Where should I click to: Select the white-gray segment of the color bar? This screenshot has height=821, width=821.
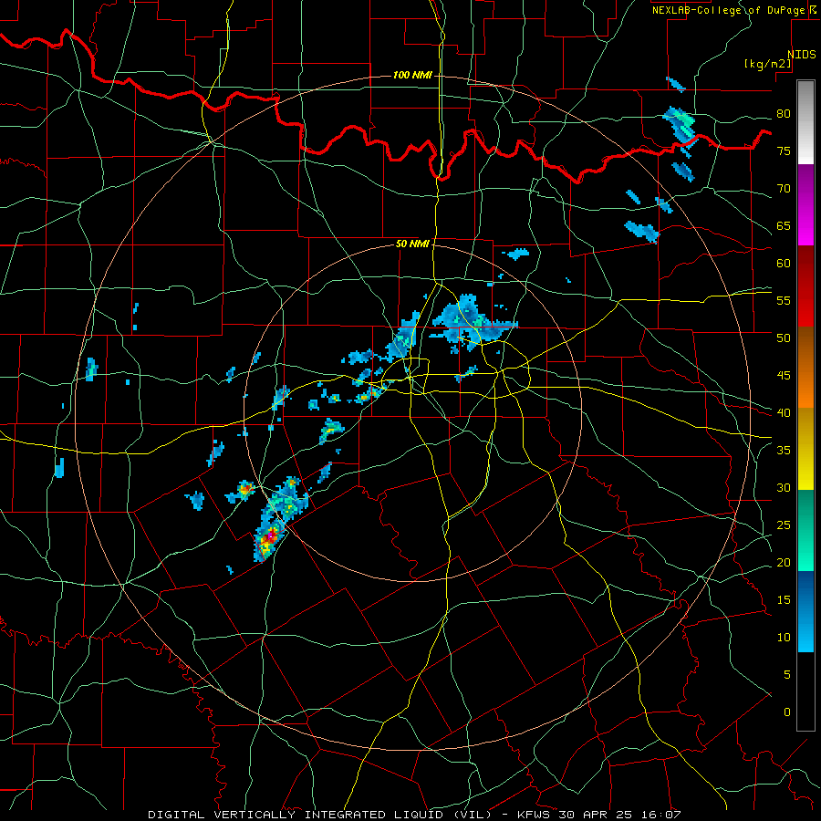805,122
